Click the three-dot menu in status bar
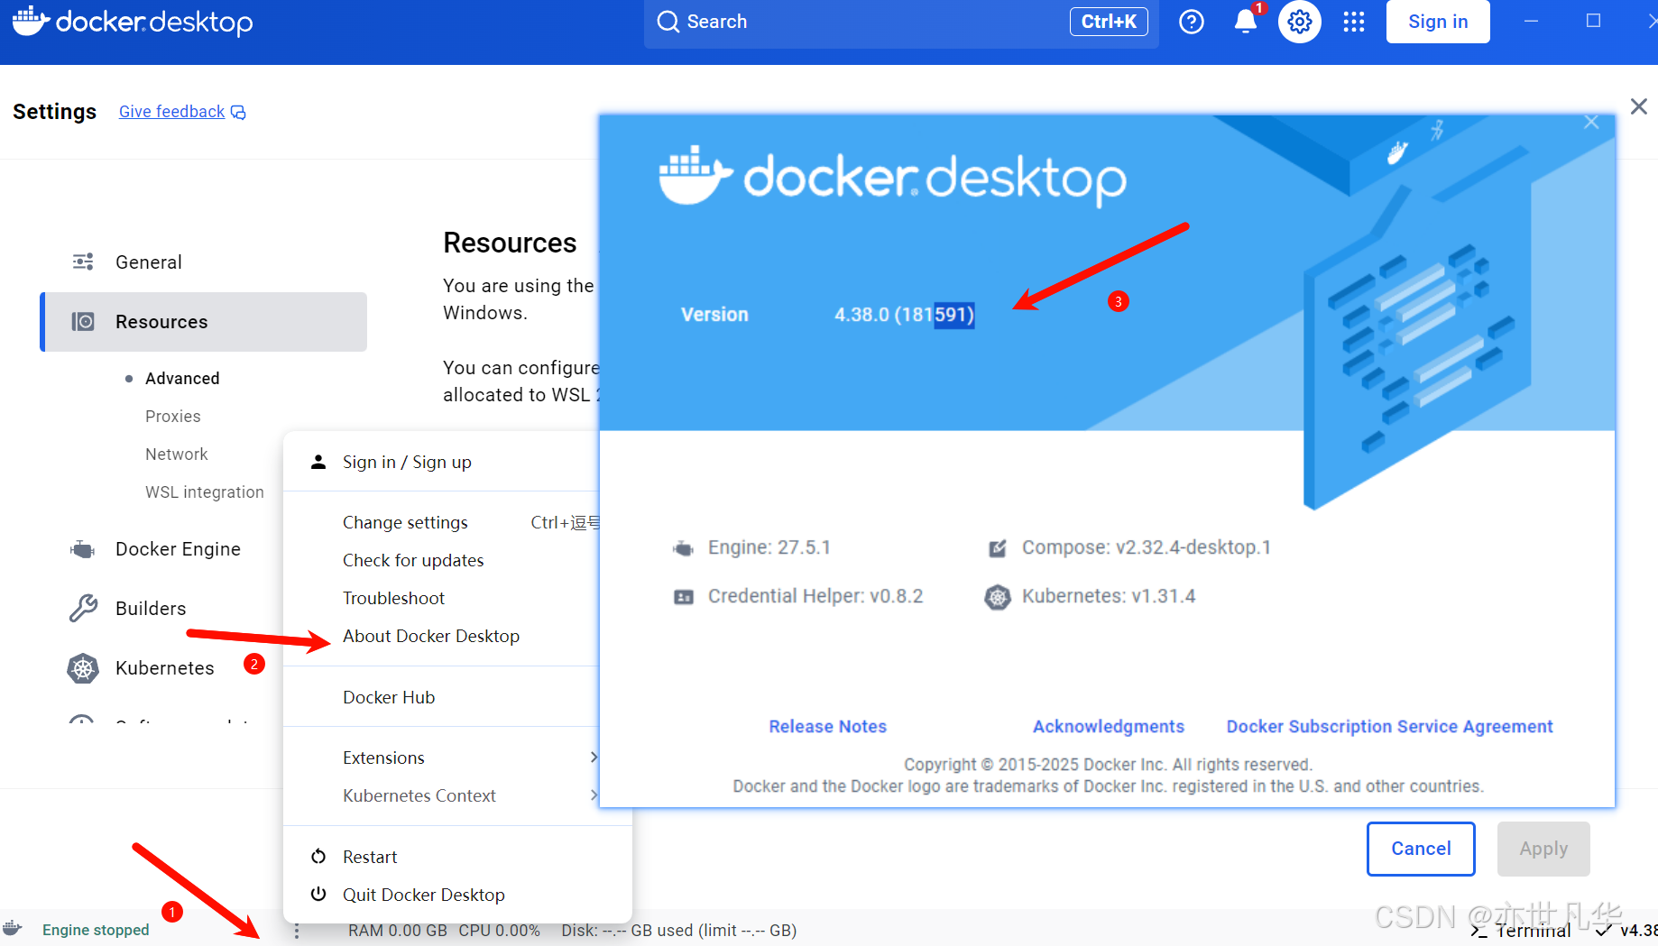Image resolution: width=1658 pixels, height=946 pixels. [297, 931]
